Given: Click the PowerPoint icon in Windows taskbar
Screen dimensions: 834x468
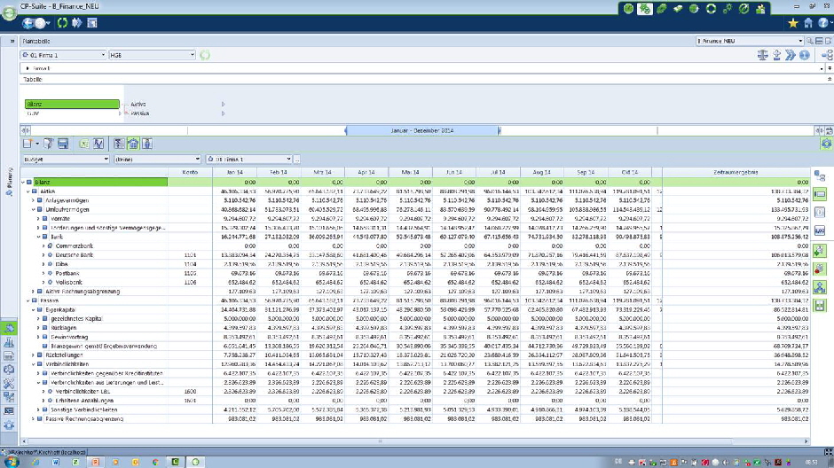Looking at the screenshot, I should (x=95, y=462).
